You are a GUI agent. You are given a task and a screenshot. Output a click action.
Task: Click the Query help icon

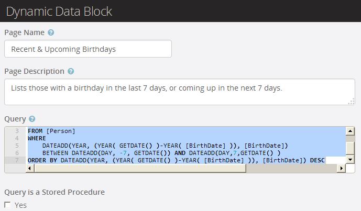tap(32, 119)
